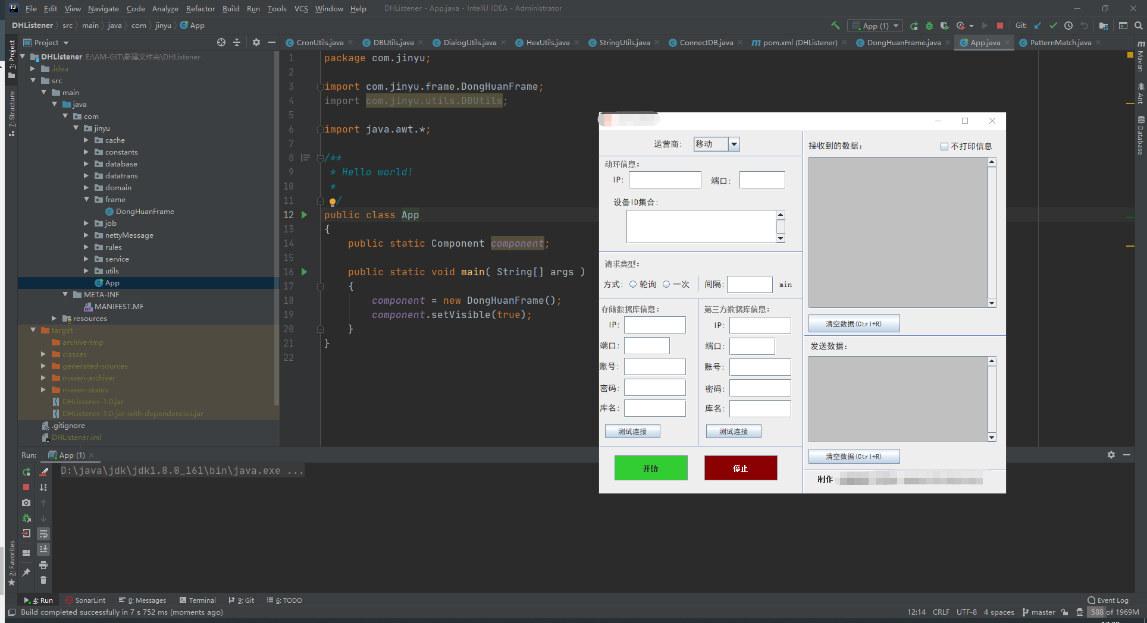Click the green 开始 button
Image resolution: width=1147 pixels, height=623 pixels.
(x=651, y=468)
